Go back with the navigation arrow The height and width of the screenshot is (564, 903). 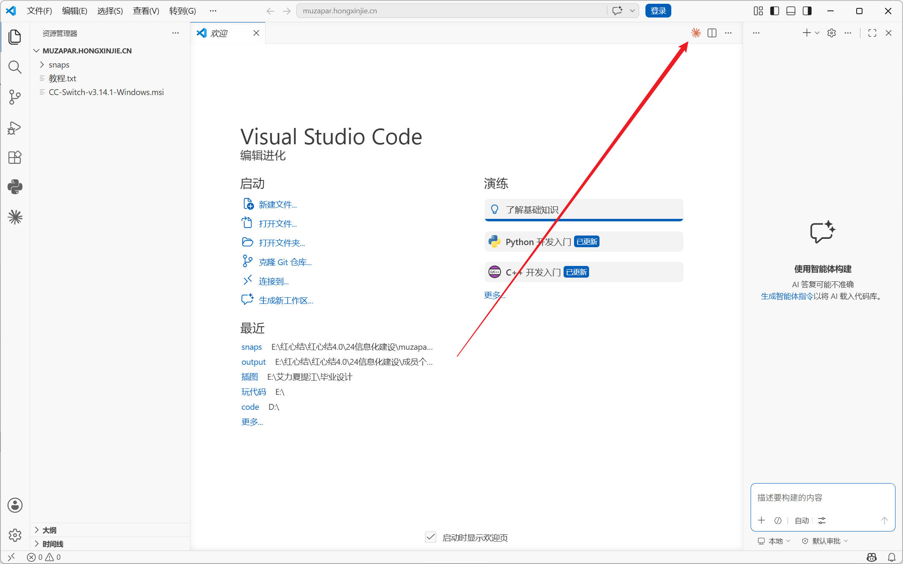click(x=271, y=11)
